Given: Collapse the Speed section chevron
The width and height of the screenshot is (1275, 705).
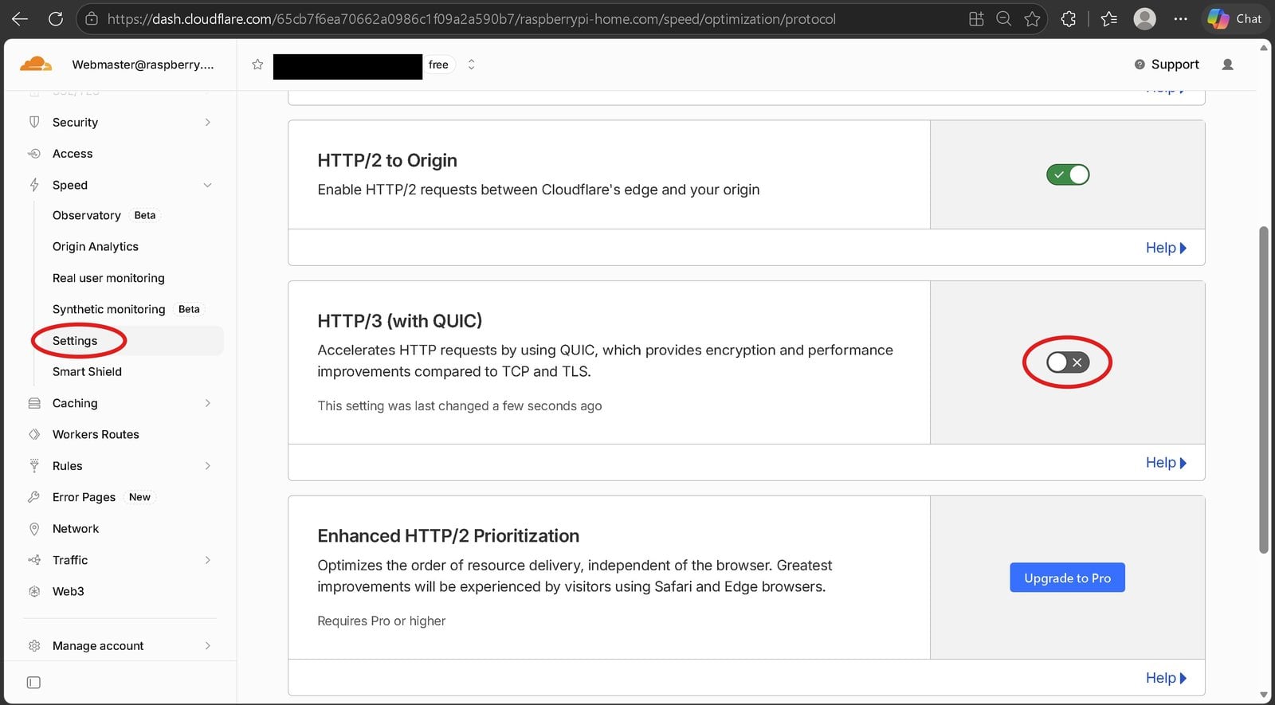Looking at the screenshot, I should tap(208, 185).
